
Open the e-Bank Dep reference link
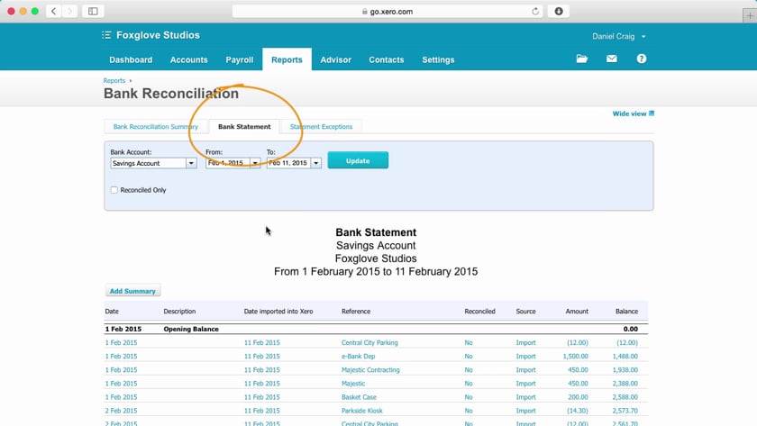coord(358,356)
